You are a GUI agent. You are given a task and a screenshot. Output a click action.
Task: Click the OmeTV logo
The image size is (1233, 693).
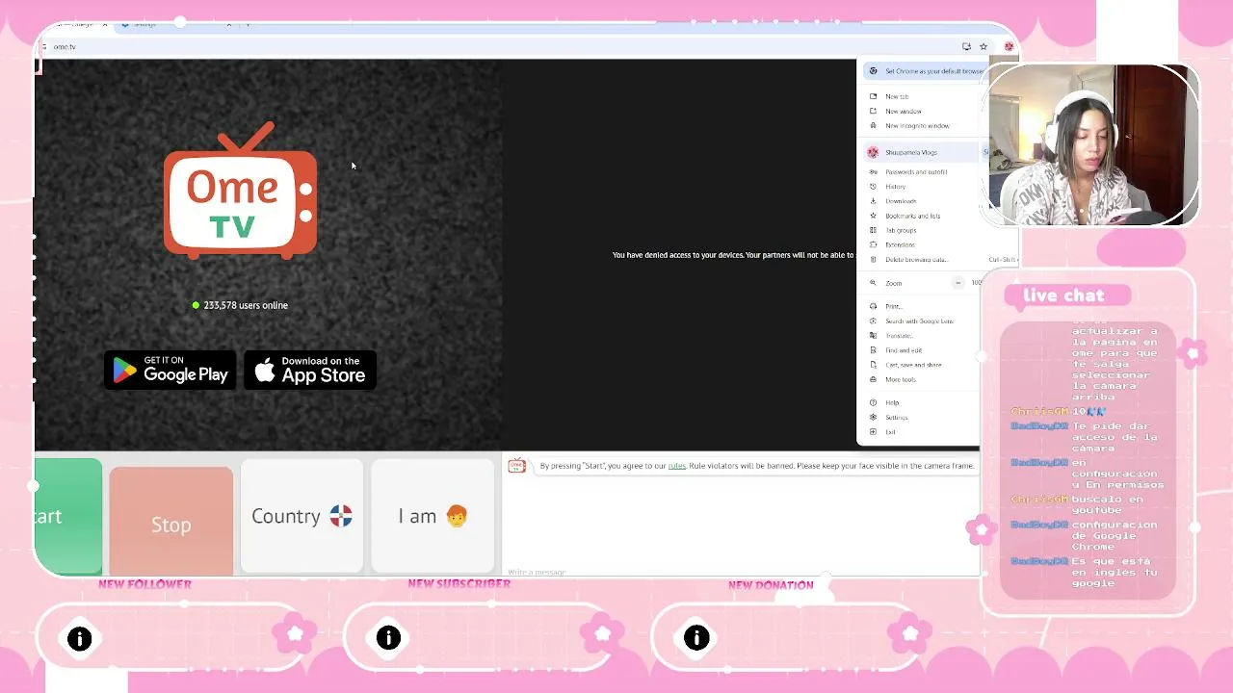click(x=240, y=191)
